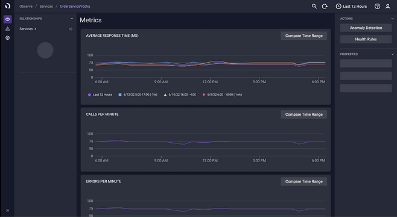This screenshot has width=397, height=217.
Task: Click 9:00 AM on Calls Per Minute axis
Action: (161, 160)
